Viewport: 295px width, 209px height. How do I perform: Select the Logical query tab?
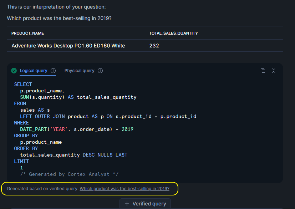(x=34, y=71)
